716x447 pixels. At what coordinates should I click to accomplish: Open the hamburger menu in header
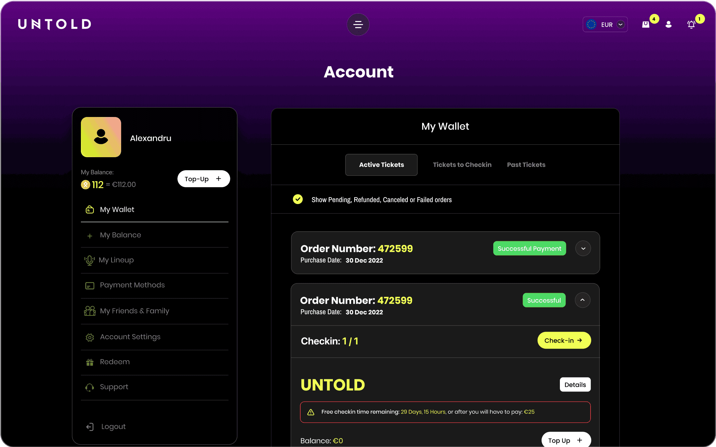358,25
